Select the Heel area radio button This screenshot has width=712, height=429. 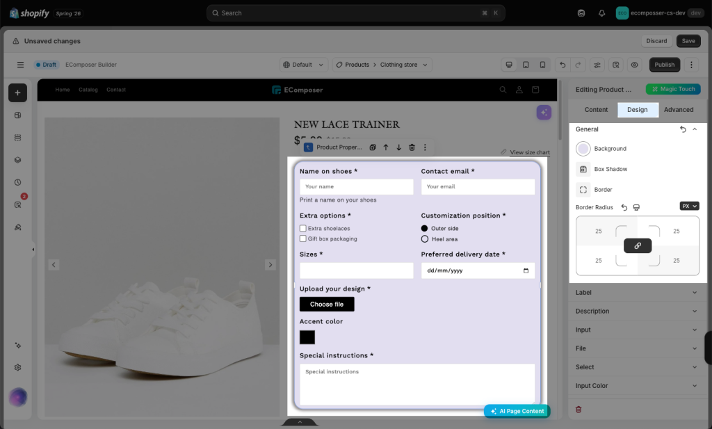tap(425, 239)
